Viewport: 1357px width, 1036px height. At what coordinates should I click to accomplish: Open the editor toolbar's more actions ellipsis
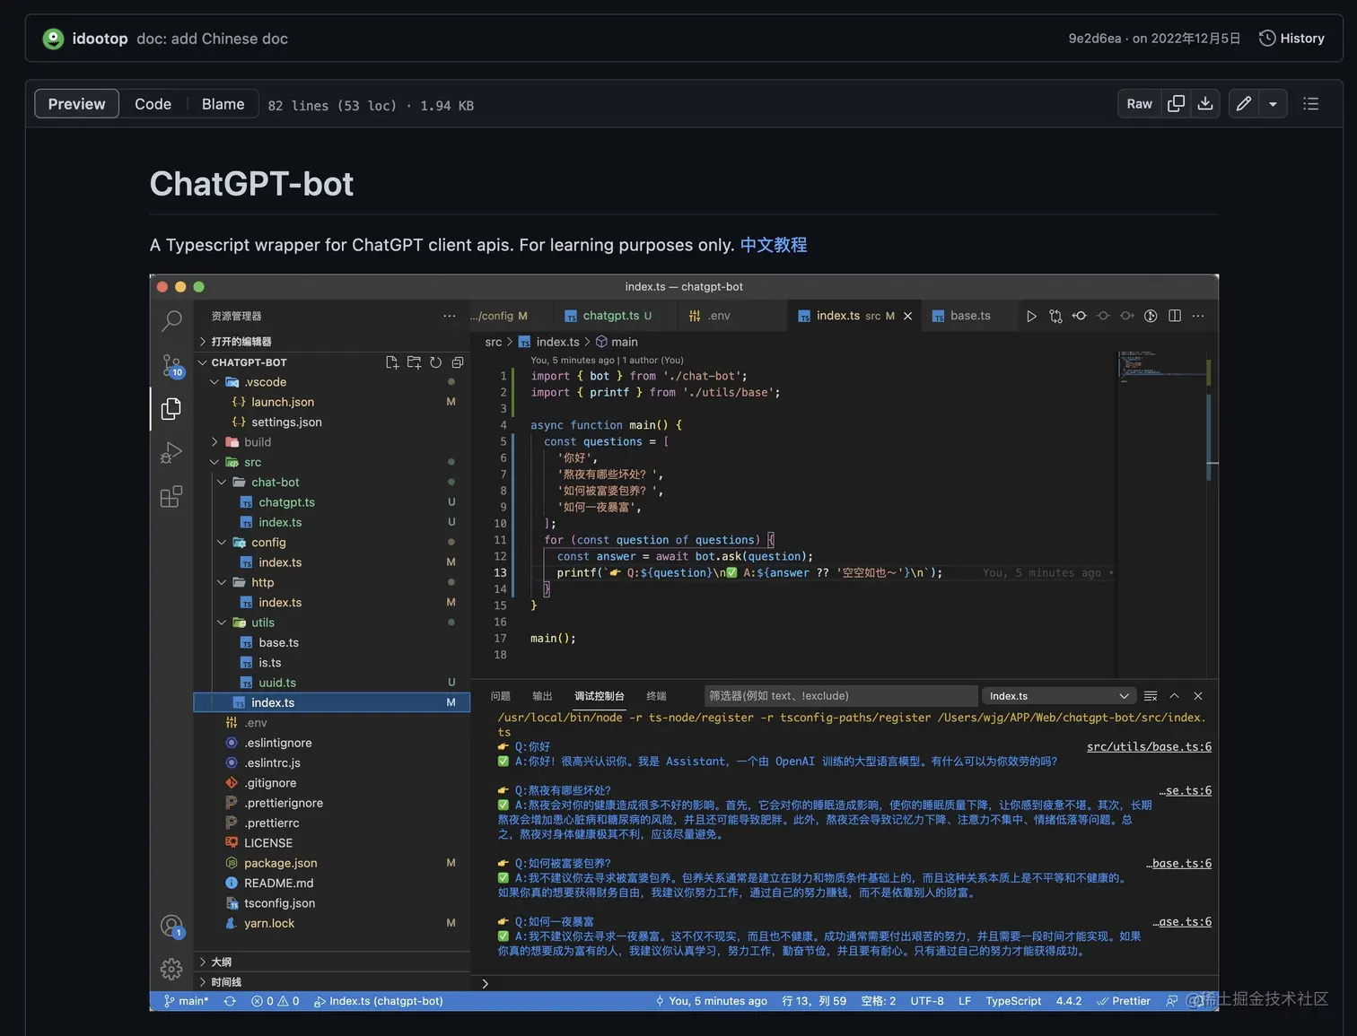[1198, 316]
